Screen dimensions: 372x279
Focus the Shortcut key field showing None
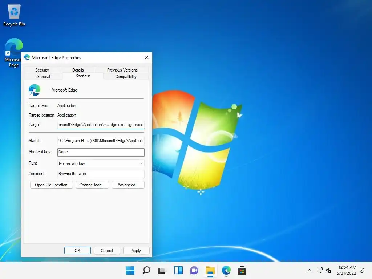(x=101, y=152)
